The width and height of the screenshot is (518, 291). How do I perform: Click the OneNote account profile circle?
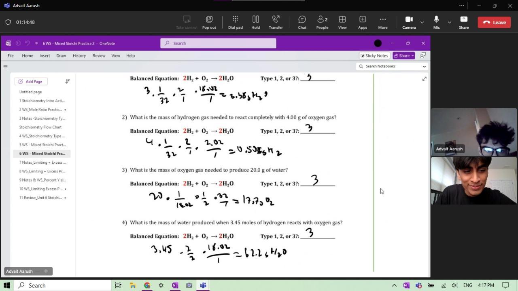point(378,43)
